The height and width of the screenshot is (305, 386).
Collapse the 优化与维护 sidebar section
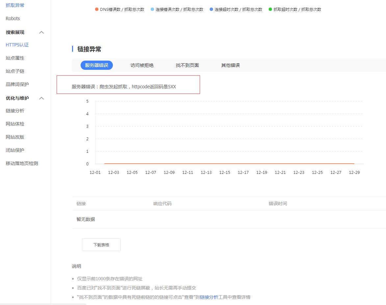coord(41,98)
